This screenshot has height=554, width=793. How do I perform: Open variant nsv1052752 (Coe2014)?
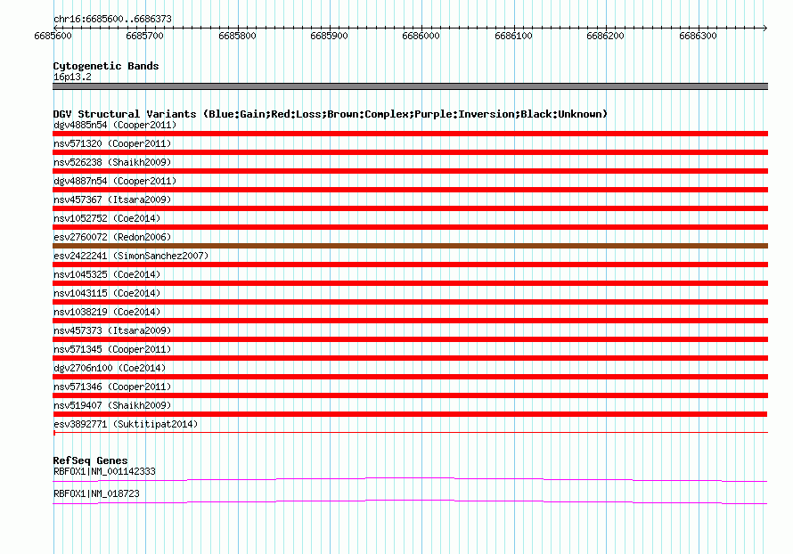(x=107, y=218)
